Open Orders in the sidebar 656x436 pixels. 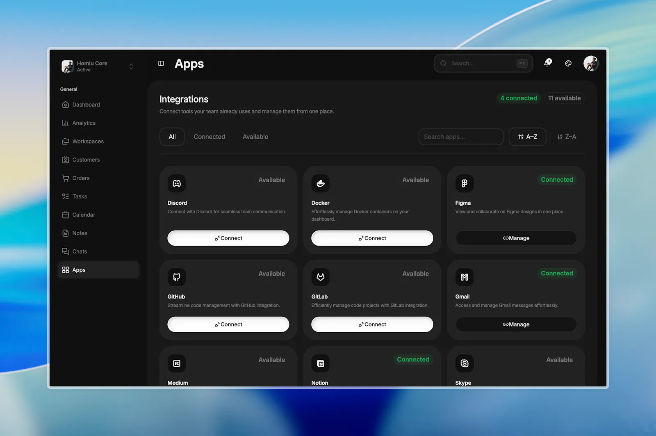[x=98, y=178]
